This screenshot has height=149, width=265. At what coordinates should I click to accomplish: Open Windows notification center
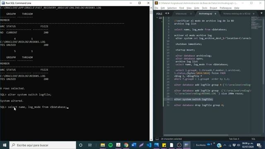coord(259,145)
